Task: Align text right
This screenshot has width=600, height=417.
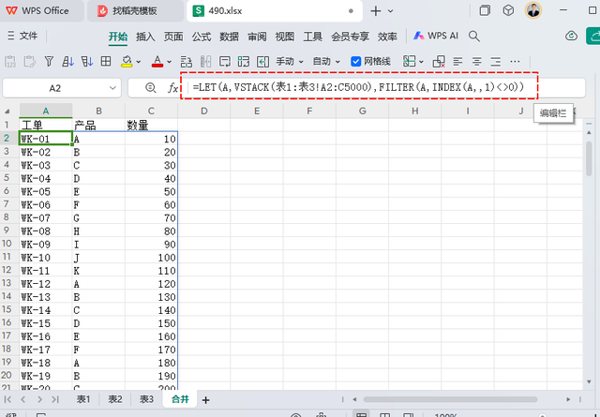Action: pyautogui.click(x=496, y=61)
